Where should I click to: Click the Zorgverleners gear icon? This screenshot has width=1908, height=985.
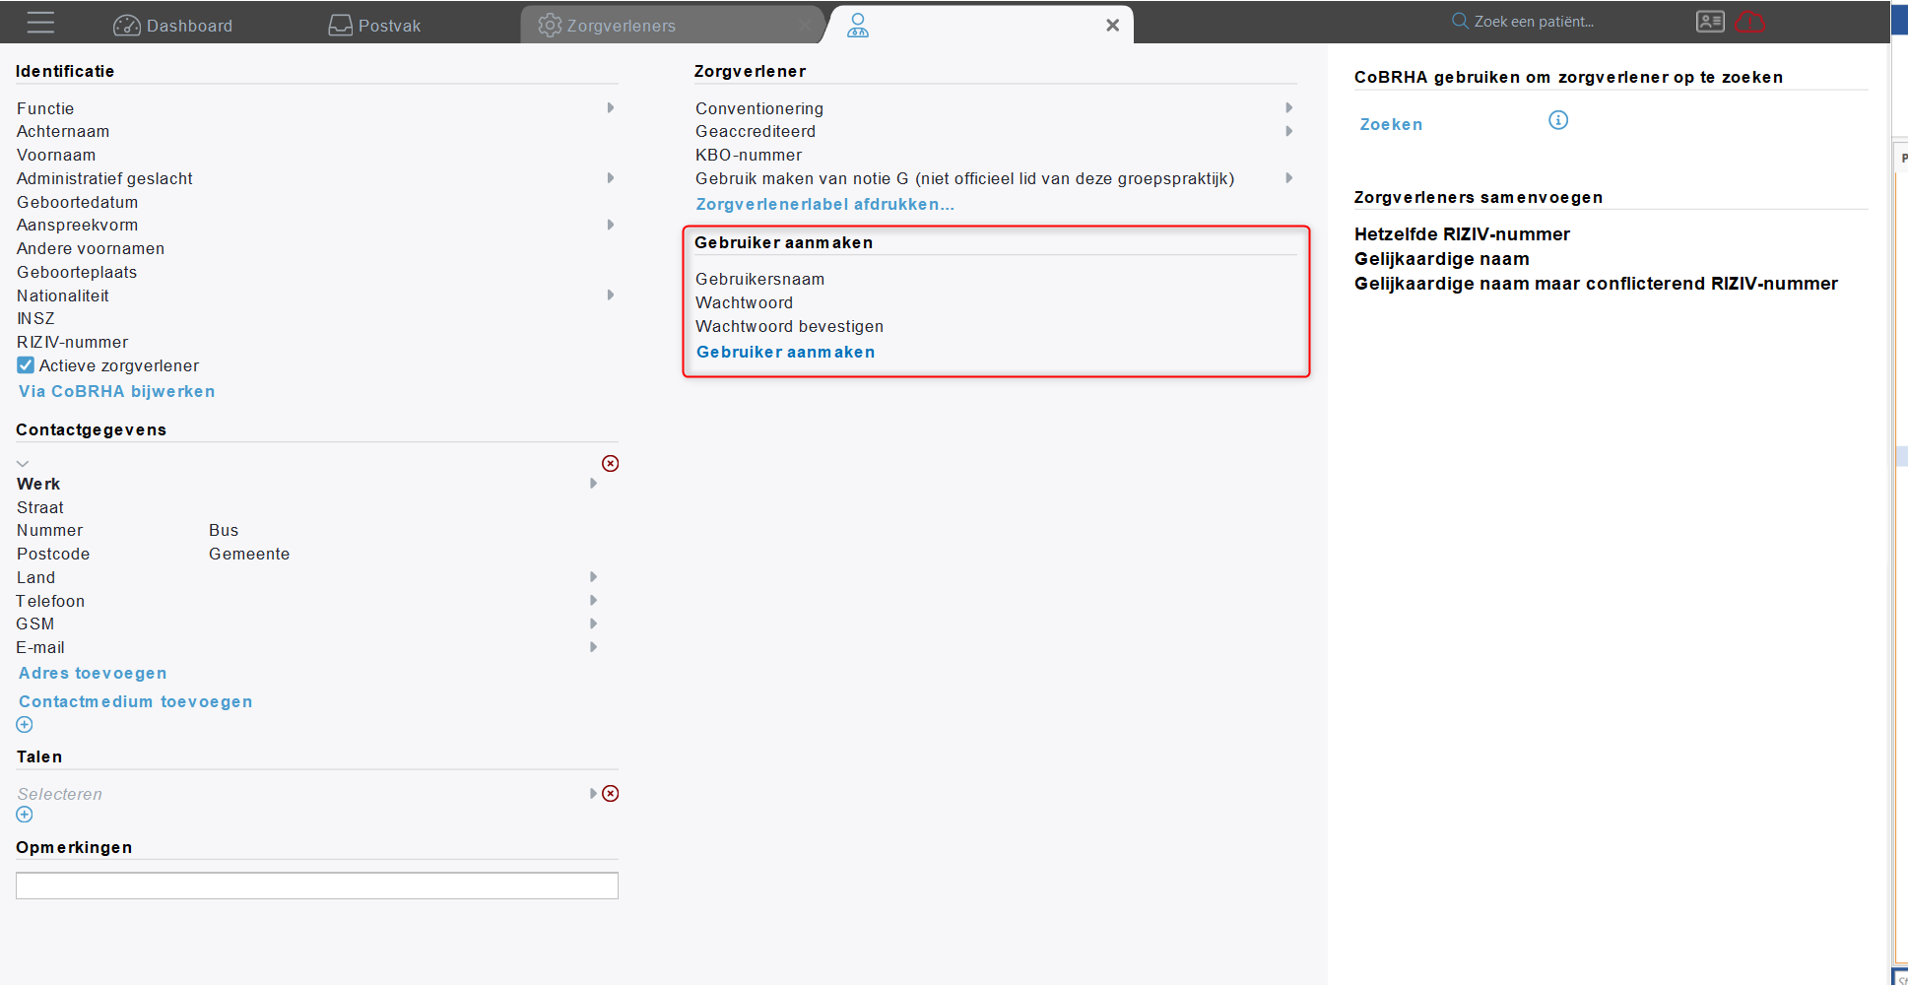tap(550, 26)
